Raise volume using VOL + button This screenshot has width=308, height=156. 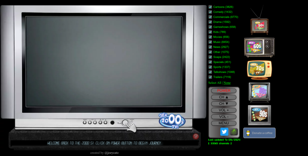224,110
